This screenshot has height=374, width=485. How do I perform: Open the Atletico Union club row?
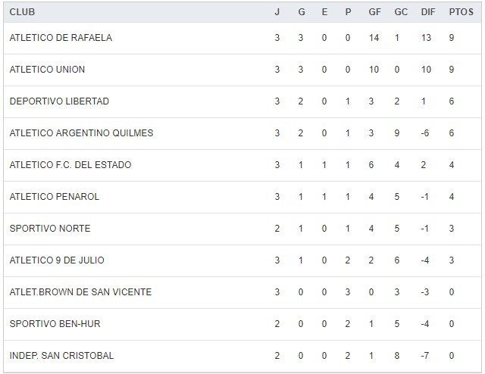[47, 70]
